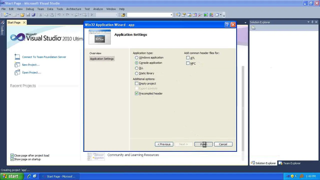Click the Start Debugging play icon

(92, 15)
